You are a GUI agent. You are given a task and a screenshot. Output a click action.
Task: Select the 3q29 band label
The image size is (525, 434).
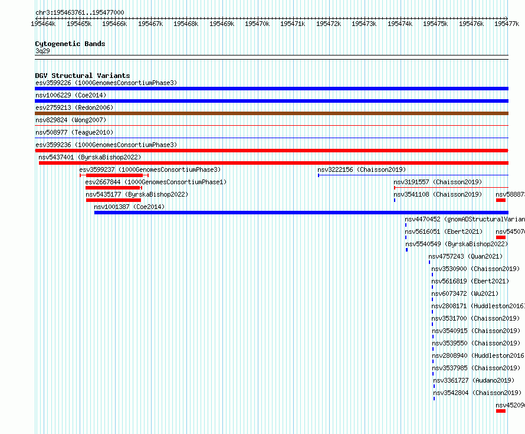[x=42, y=51]
